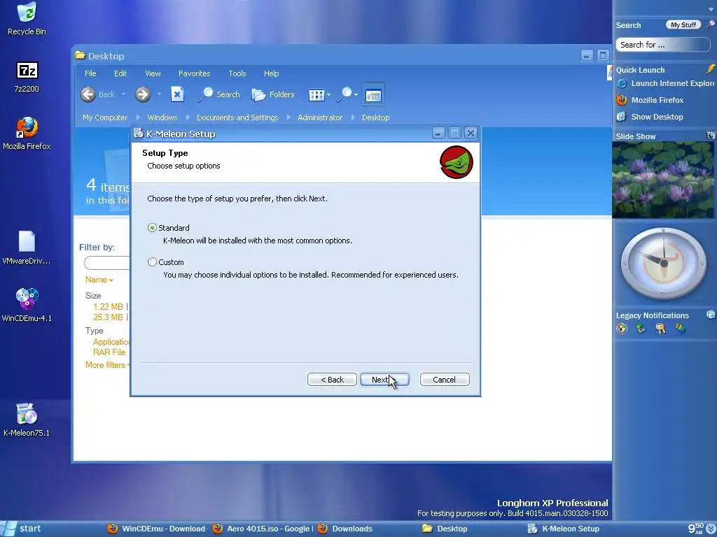Viewport: 717px width, 537px height.
Task: Switch to Aero 4015.iso Google taskbar item
Action: (x=263, y=529)
